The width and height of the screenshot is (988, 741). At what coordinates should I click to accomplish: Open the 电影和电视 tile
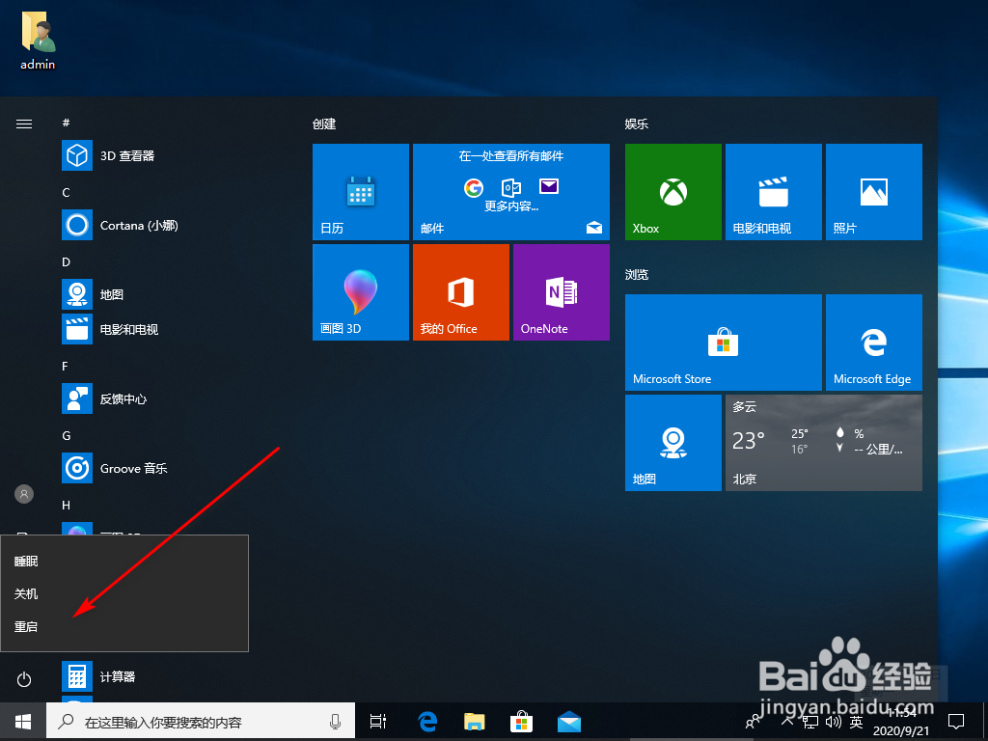coord(773,192)
